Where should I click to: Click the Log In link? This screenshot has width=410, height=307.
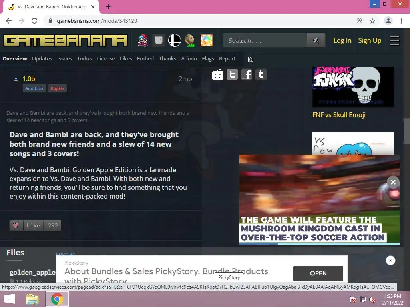pos(342,40)
